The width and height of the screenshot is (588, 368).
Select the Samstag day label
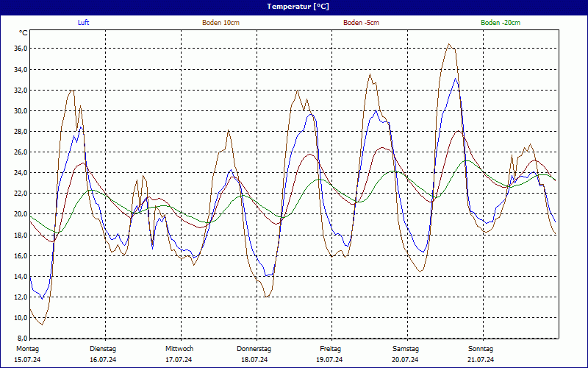click(x=406, y=349)
